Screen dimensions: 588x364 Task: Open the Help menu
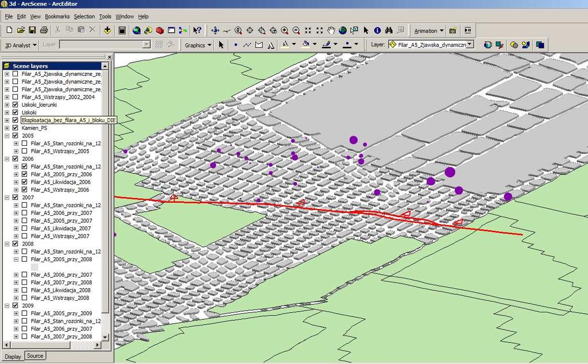click(x=143, y=17)
